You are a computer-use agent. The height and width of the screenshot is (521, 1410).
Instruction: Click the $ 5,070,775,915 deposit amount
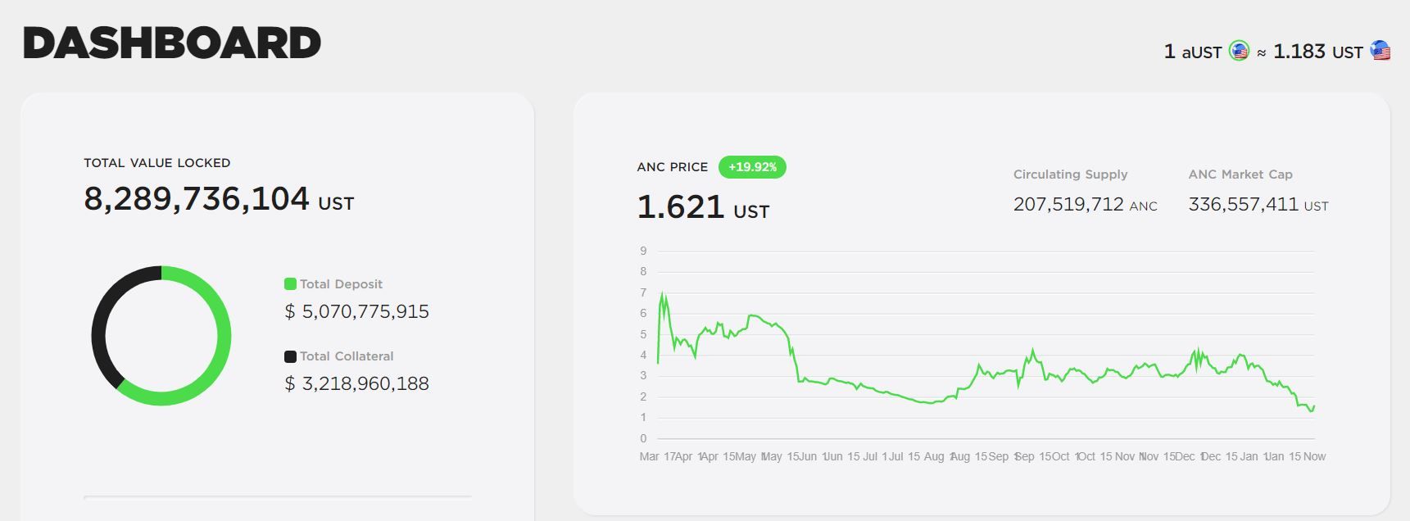356,311
